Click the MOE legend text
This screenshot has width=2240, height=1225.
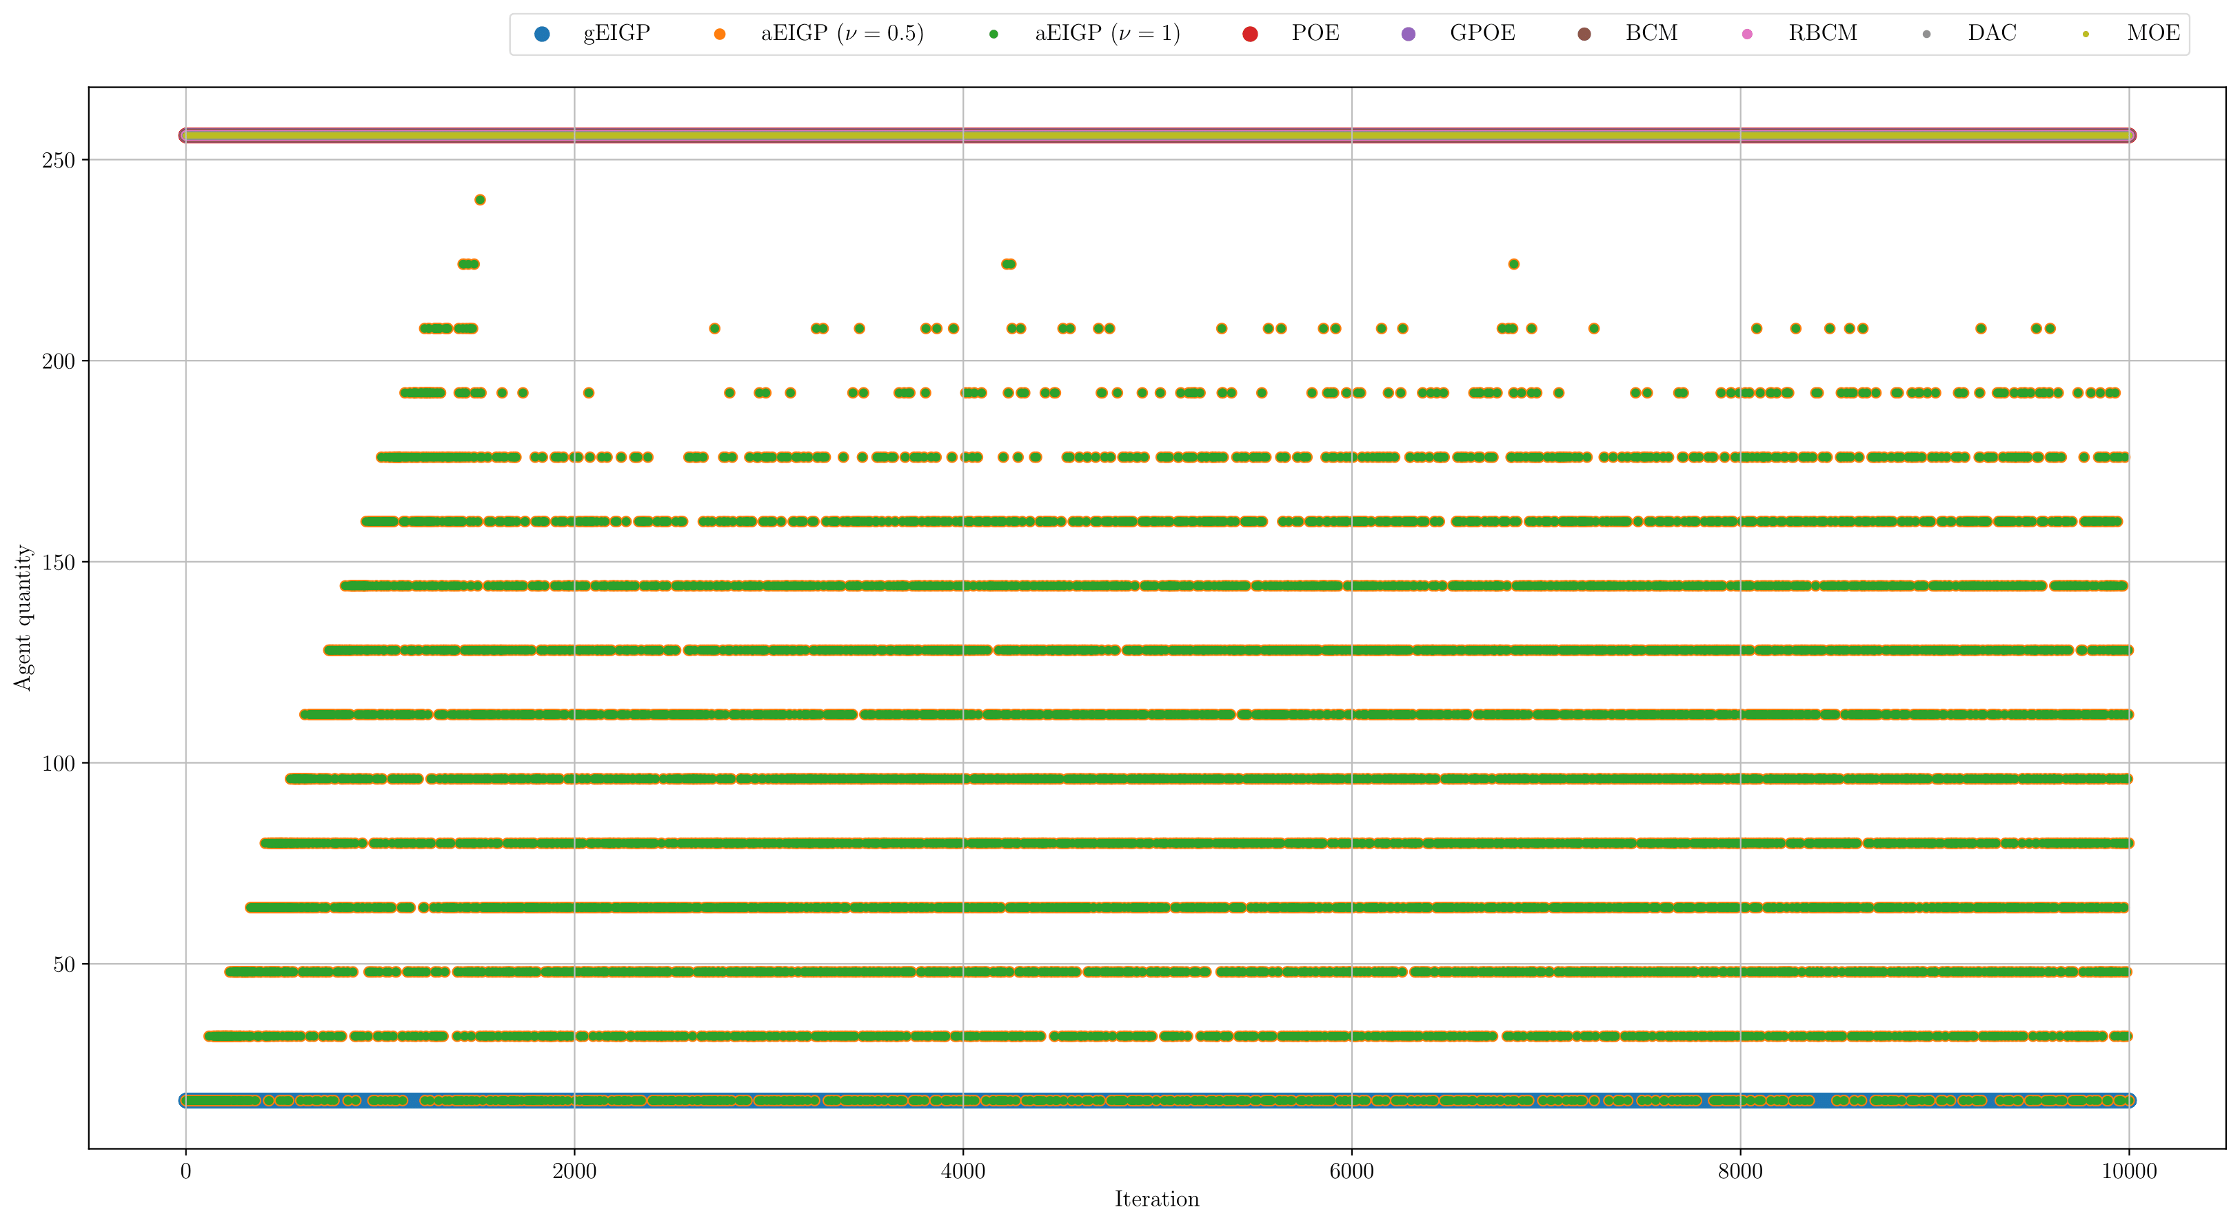[x=2153, y=34]
